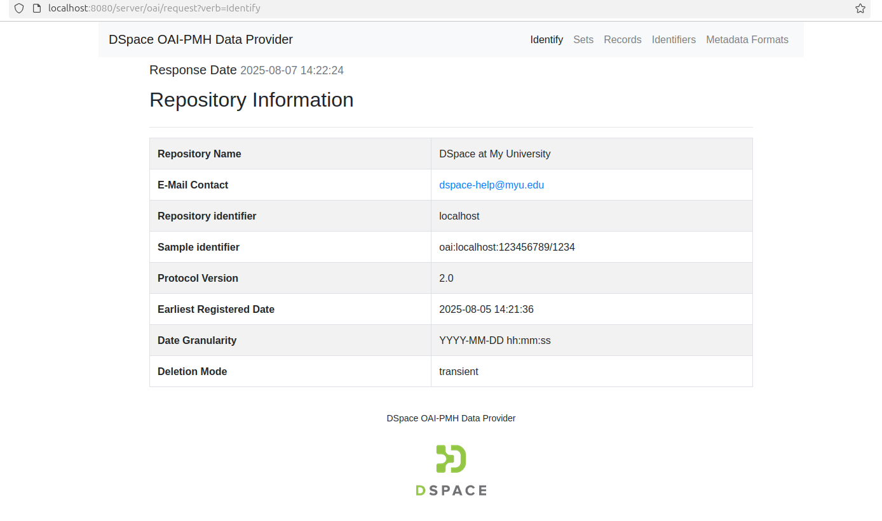This screenshot has width=882, height=521.
Task: Click the Date Granularity format value
Action: pyautogui.click(x=494, y=340)
